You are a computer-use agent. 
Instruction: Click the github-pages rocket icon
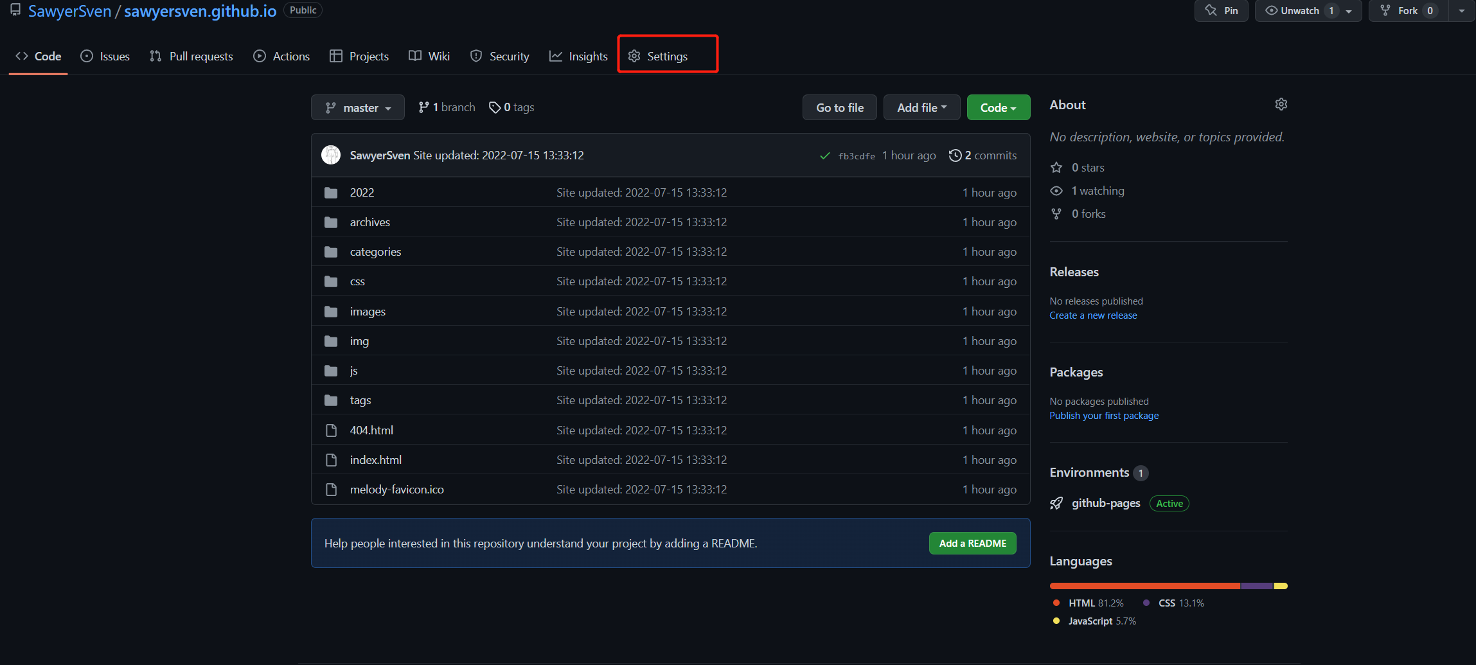(x=1056, y=503)
